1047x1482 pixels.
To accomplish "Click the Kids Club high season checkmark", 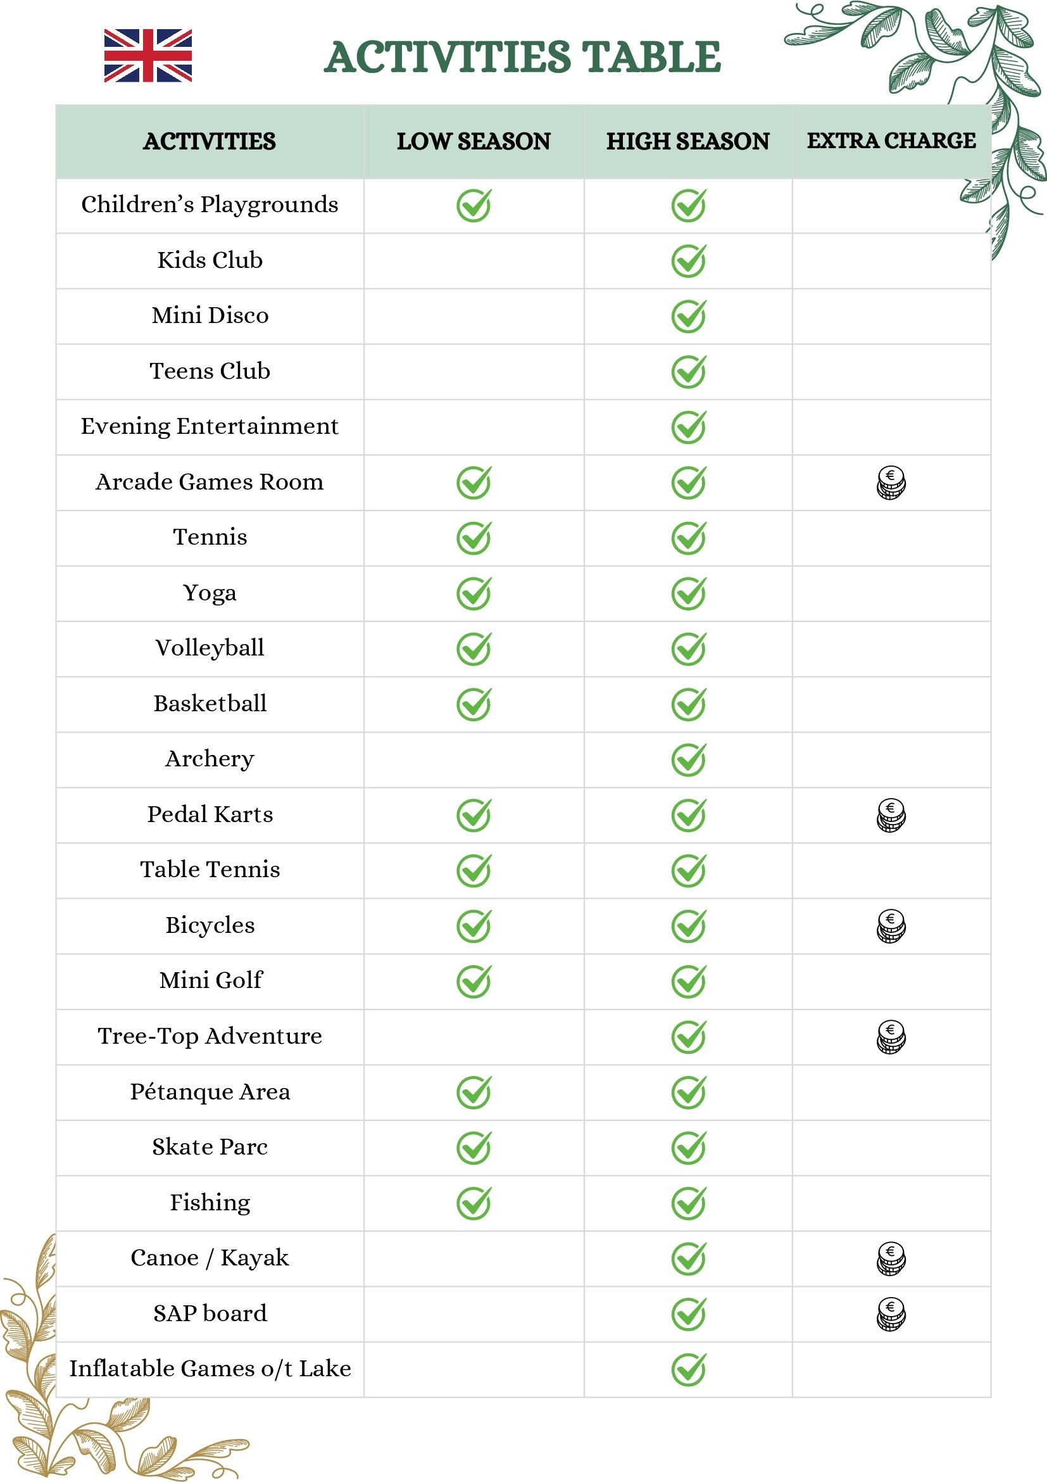I will (x=688, y=261).
